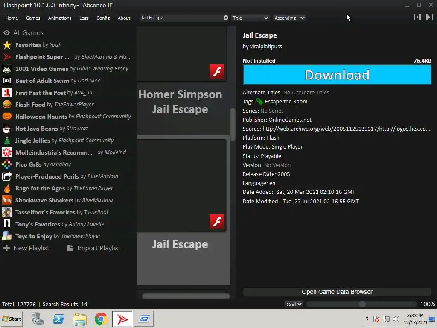This screenshot has width=437, height=328.
Task: Open 1001 Video Games playlist icon
Action: (x=7, y=69)
